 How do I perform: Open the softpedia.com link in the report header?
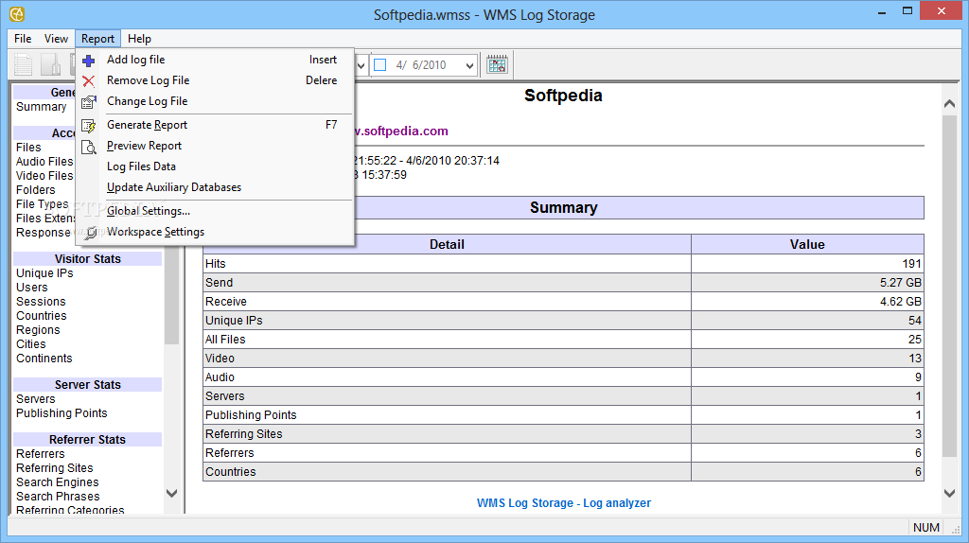coord(401,131)
